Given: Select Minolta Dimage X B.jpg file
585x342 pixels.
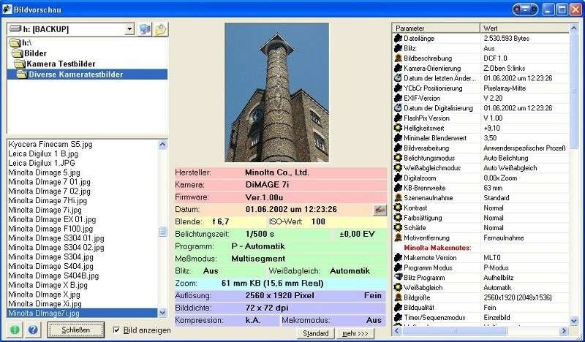Looking at the screenshot, I should pos(48,285).
